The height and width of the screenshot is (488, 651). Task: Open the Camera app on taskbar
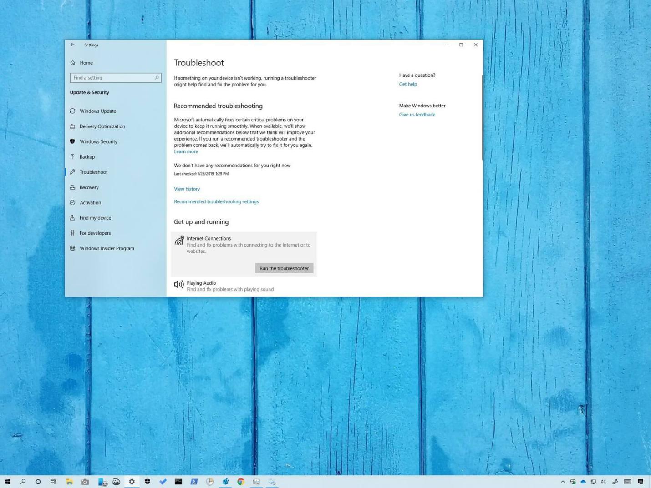point(85,482)
